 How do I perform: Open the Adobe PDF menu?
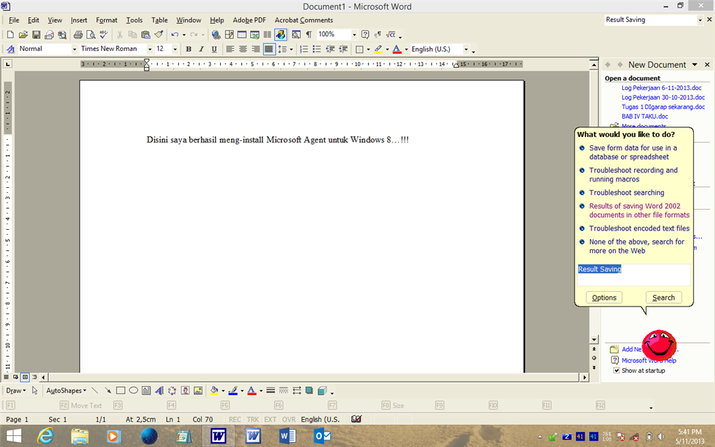point(249,20)
